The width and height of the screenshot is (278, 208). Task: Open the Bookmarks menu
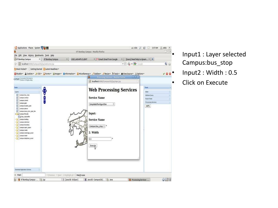click(39, 55)
